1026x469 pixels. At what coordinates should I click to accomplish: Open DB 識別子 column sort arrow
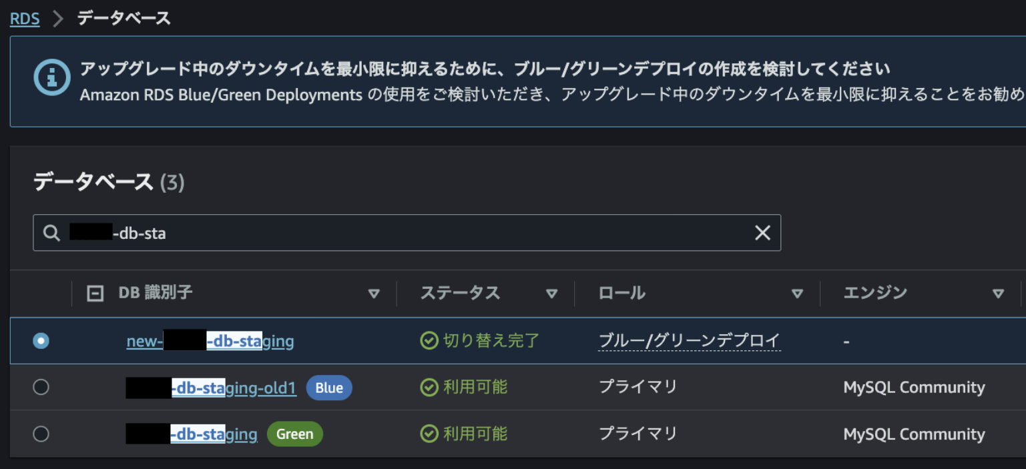pos(374,294)
